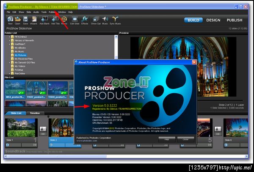254x172 pixels.
Task: Click transition icon before Slide 6
Action: pos(218,129)
